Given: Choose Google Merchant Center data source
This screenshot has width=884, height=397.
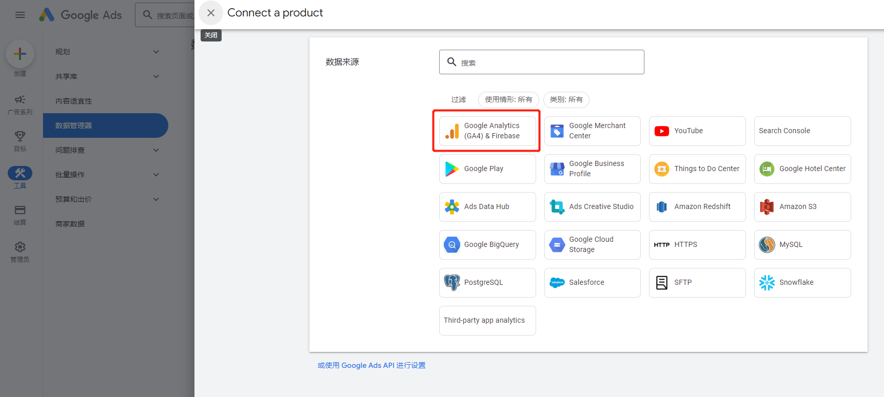Looking at the screenshot, I should click(x=592, y=131).
